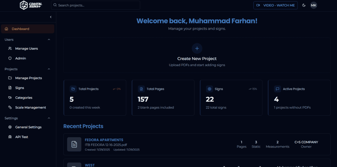Click the Total Pages file icon

point(141,89)
